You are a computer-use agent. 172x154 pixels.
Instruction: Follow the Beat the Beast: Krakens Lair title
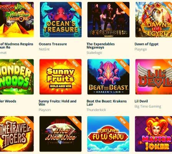(106, 103)
